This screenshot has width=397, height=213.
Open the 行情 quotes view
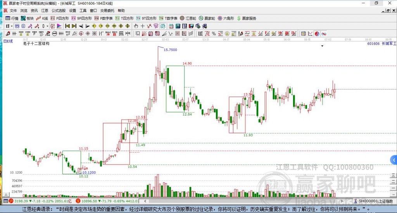(x=12, y=18)
